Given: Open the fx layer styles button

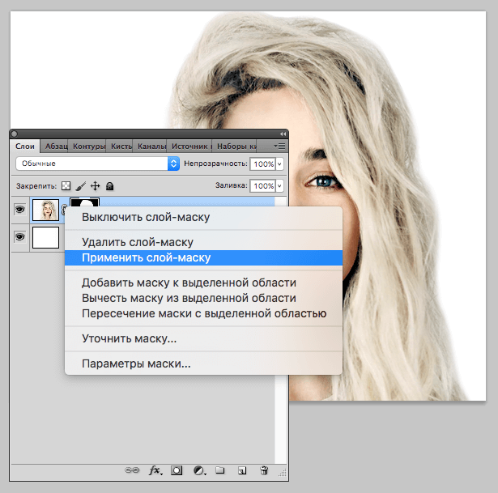Looking at the screenshot, I should pyautogui.click(x=155, y=470).
